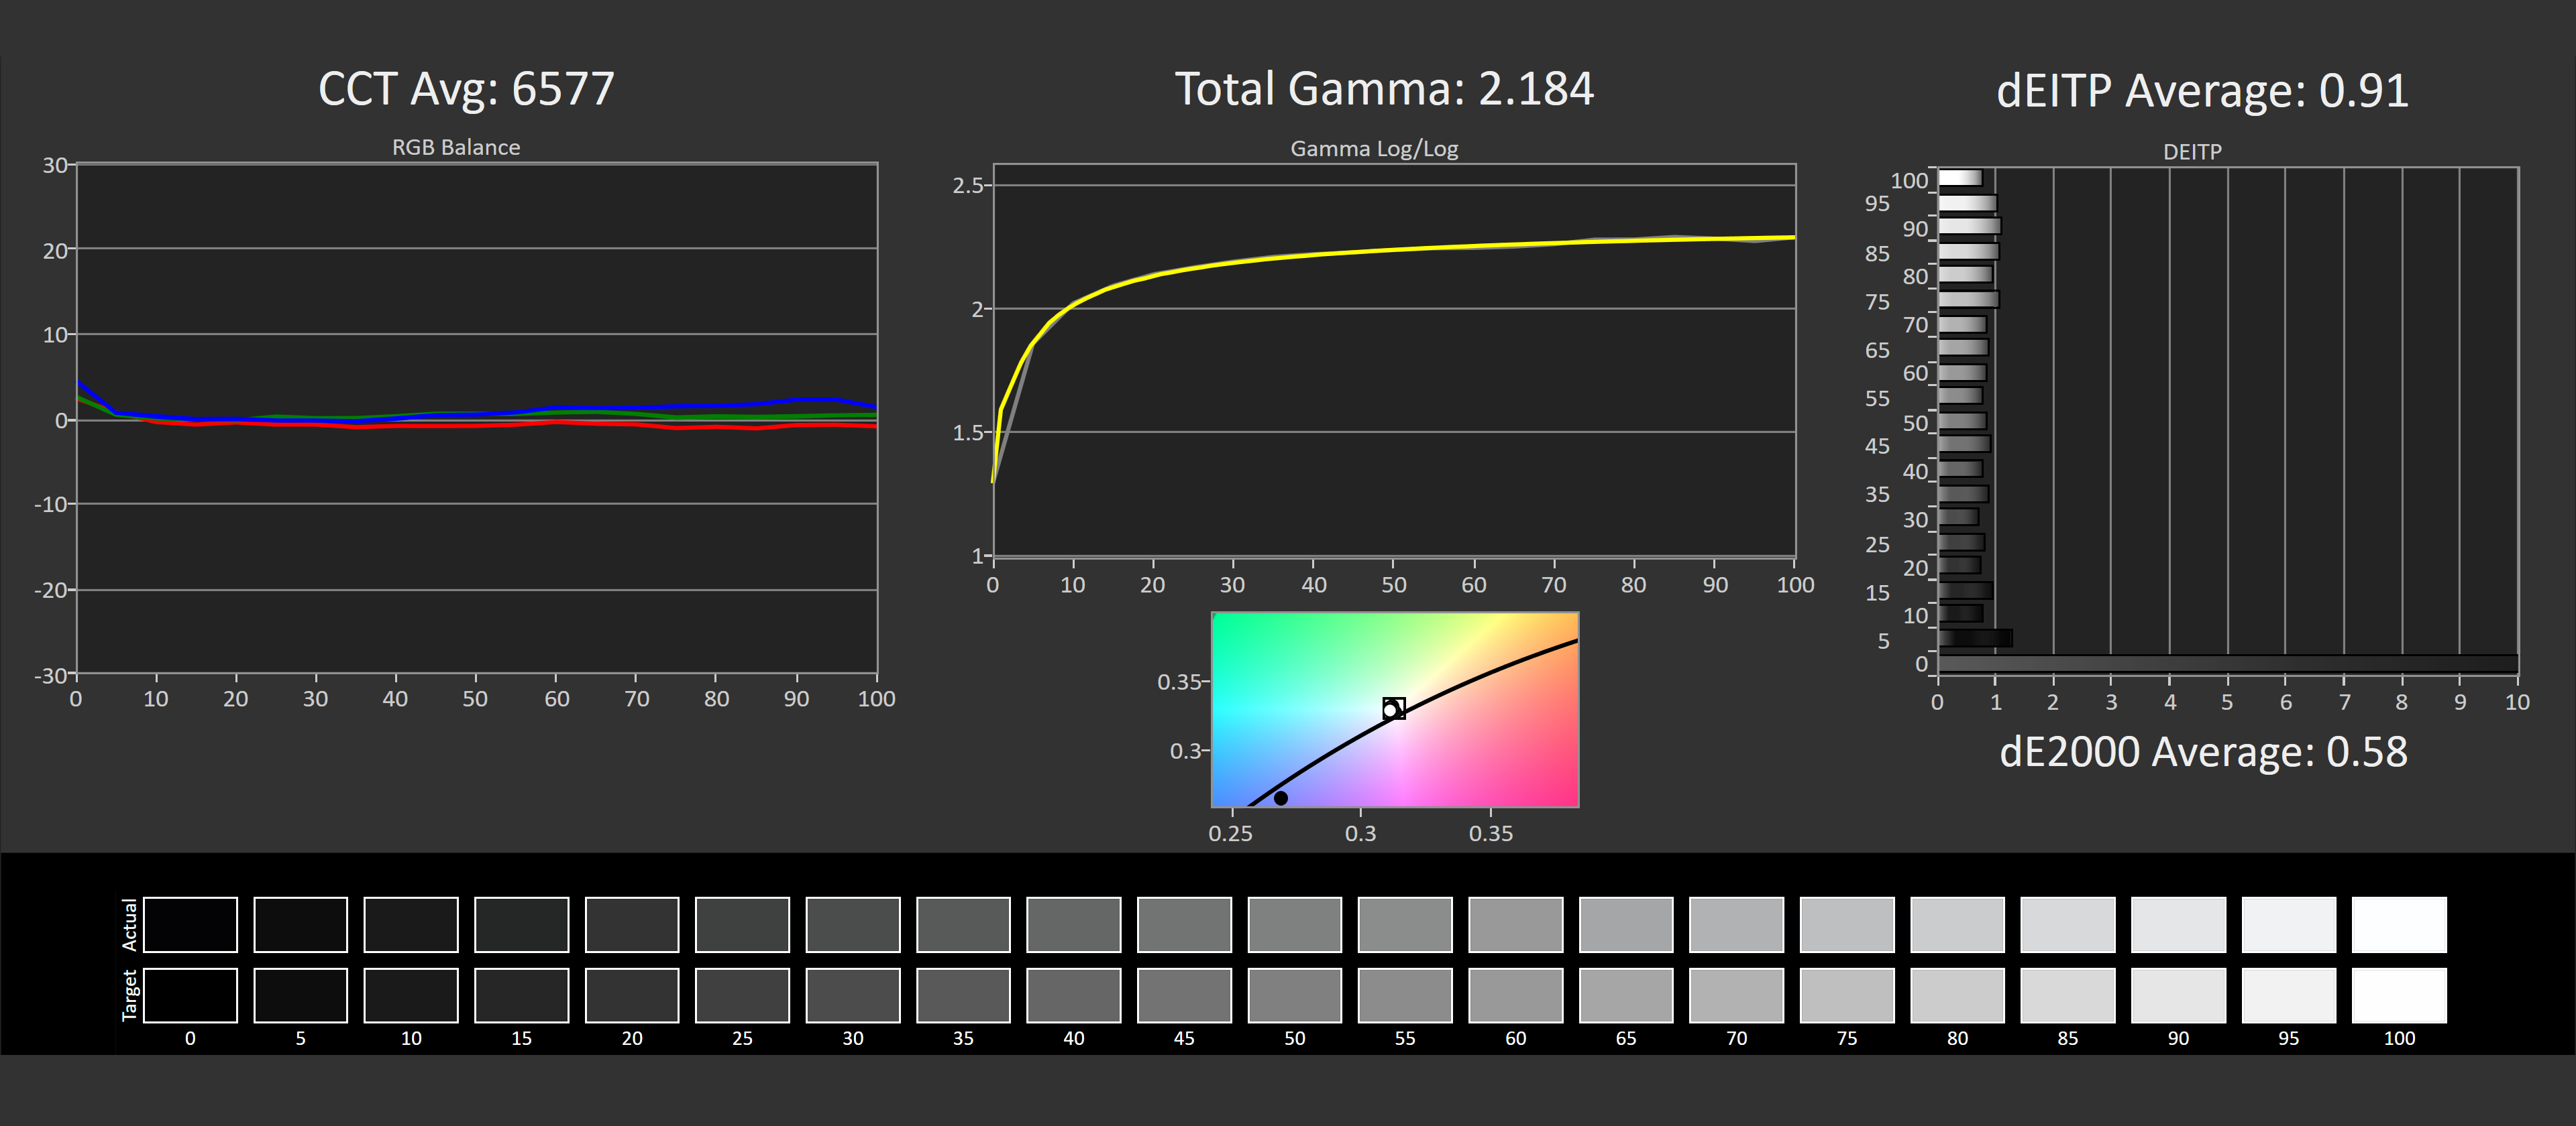Click the white point marker on CIE chart

1391,709
